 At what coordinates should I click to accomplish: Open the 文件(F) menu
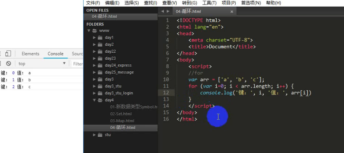tap(93, 3)
